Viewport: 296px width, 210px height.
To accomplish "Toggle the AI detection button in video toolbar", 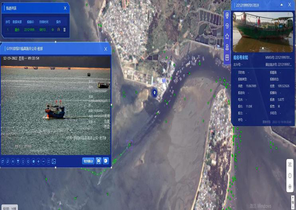I will (x=13, y=161).
